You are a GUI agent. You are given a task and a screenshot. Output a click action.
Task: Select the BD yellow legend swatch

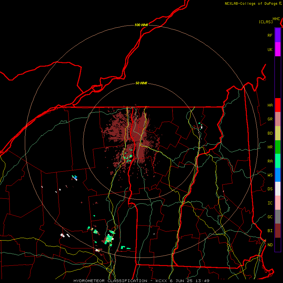278,133
